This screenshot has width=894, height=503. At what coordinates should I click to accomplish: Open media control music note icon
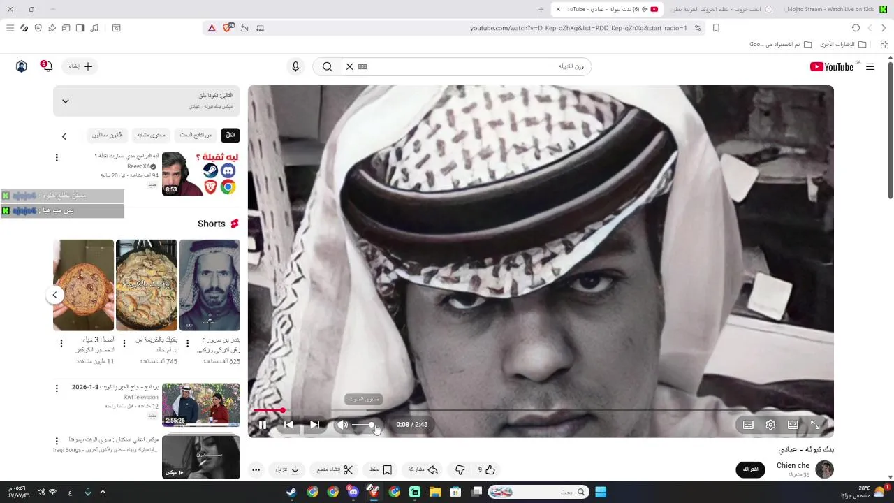click(x=94, y=28)
